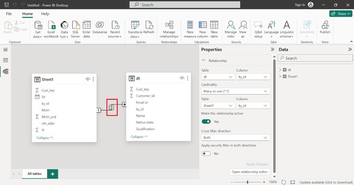354x185 pixels.
Task: Publish the report
Action: (x=325, y=27)
